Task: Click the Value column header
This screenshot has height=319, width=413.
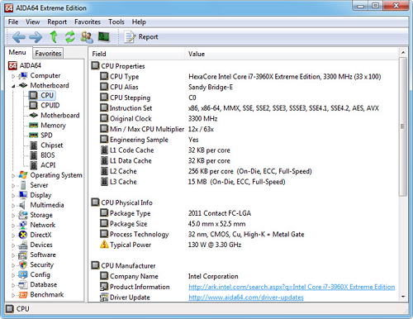Action: 292,54
